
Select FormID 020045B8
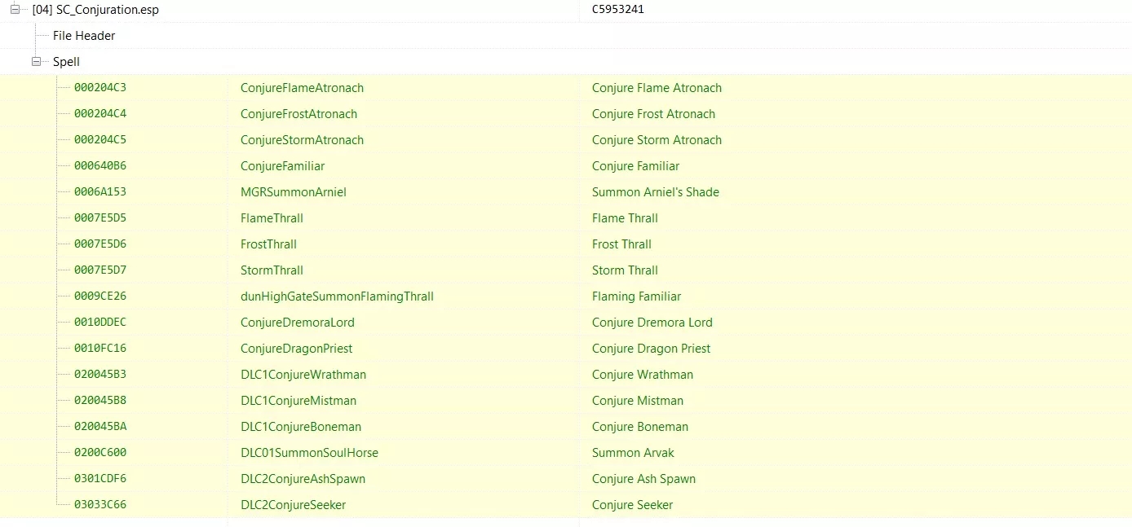point(100,401)
